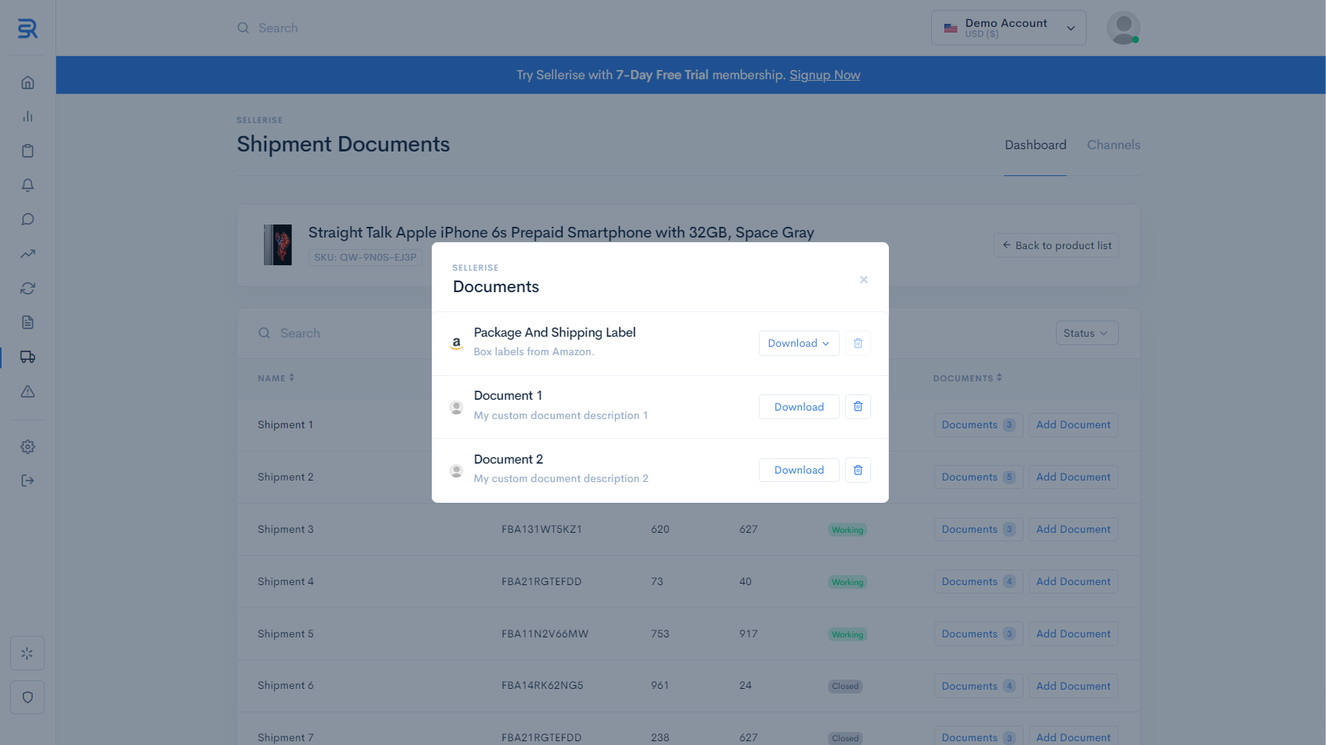
Task: Open the clipboard icon in the sidebar
Action: pos(28,151)
